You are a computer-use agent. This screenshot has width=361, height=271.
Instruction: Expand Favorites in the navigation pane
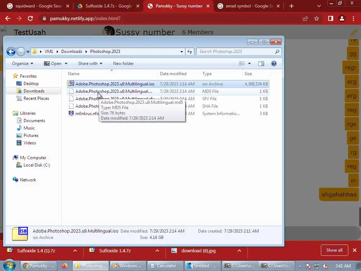pos(28,76)
